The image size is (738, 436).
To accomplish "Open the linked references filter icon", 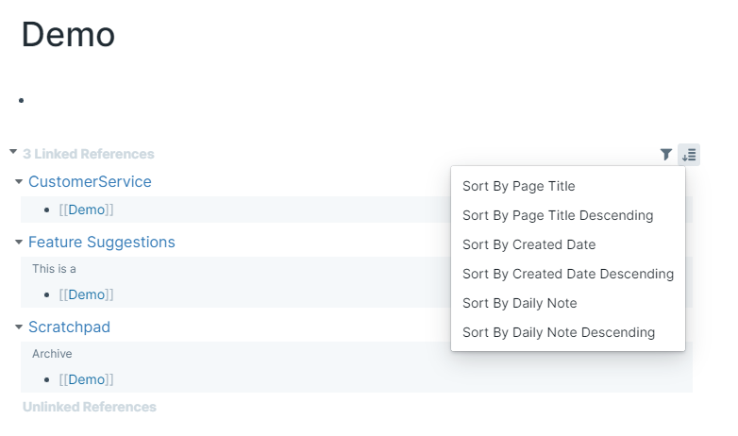I will 665,155.
